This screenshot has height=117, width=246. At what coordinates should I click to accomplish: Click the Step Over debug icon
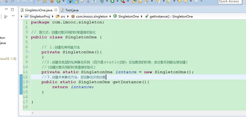25,1
